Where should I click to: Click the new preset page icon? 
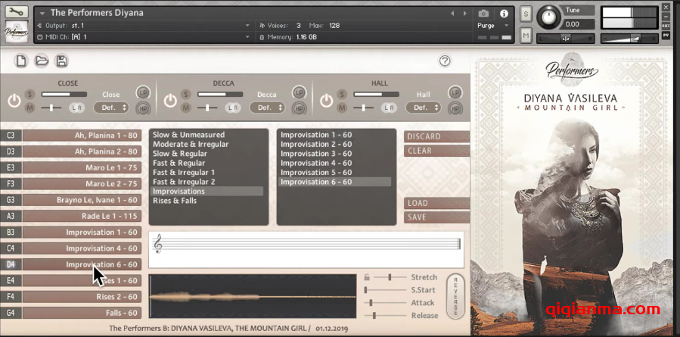pos(21,61)
